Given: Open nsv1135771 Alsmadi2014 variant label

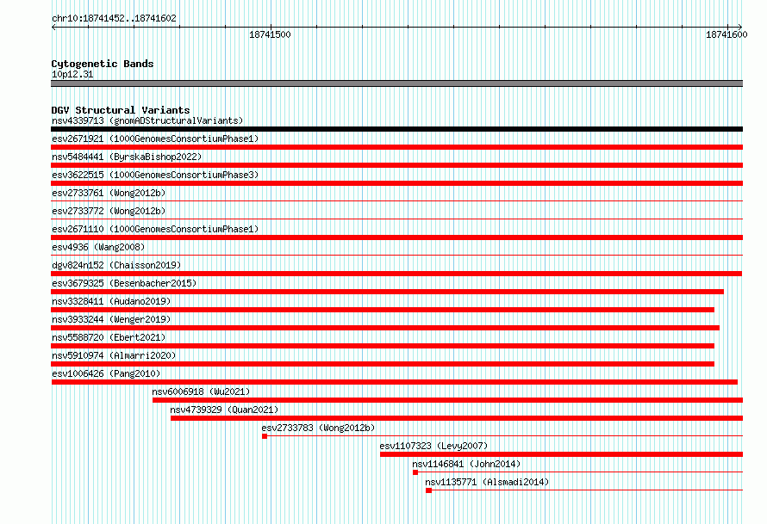Looking at the screenshot, I should [487, 482].
